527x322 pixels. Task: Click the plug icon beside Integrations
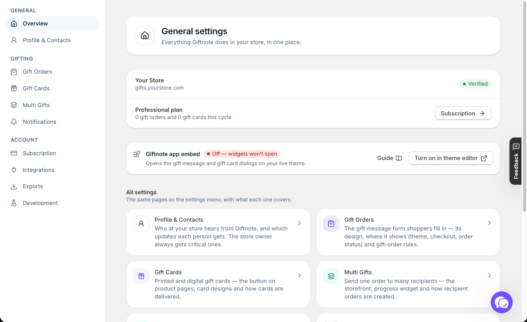click(14, 170)
